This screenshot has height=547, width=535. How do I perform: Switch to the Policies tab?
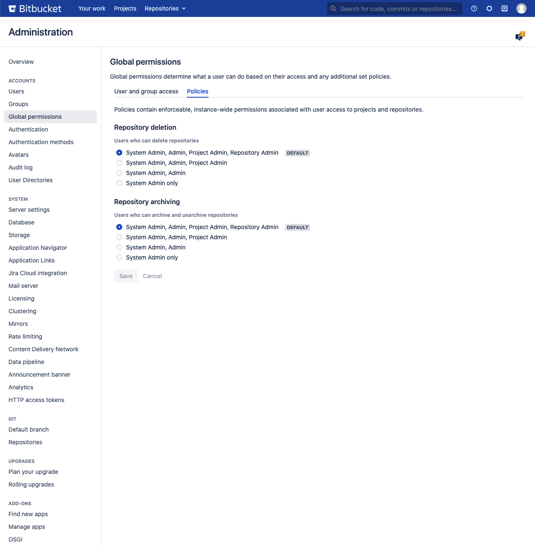click(x=198, y=91)
